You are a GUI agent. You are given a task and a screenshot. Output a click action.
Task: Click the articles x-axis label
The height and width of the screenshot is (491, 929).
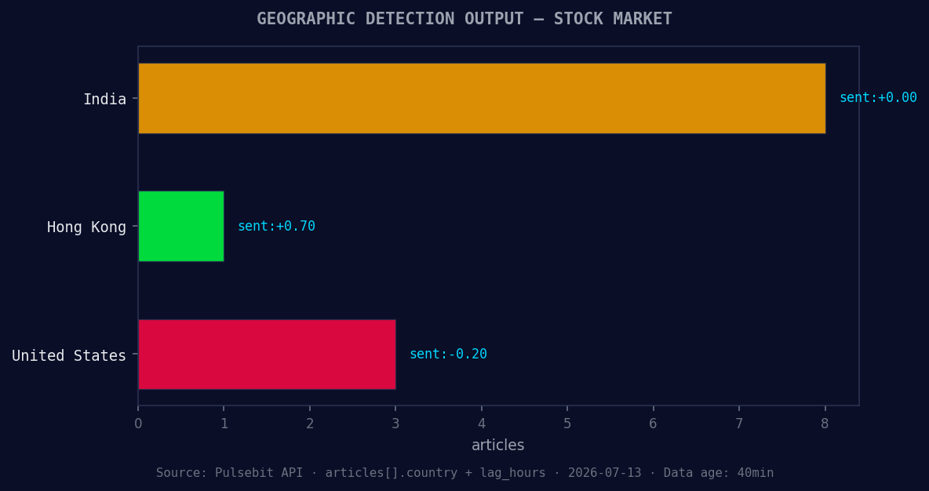pyautogui.click(x=497, y=445)
